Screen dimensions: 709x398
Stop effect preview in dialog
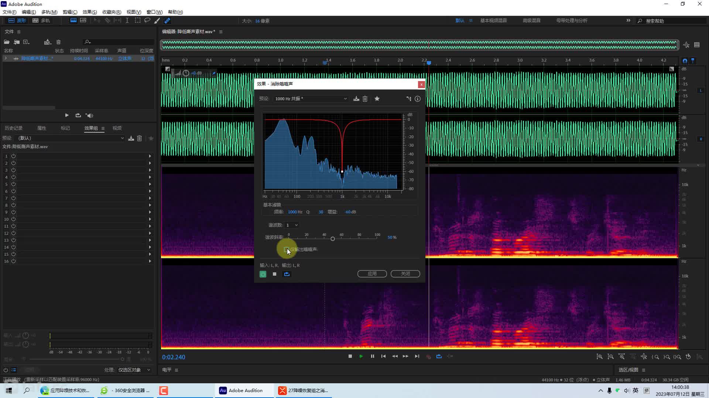tap(274, 274)
